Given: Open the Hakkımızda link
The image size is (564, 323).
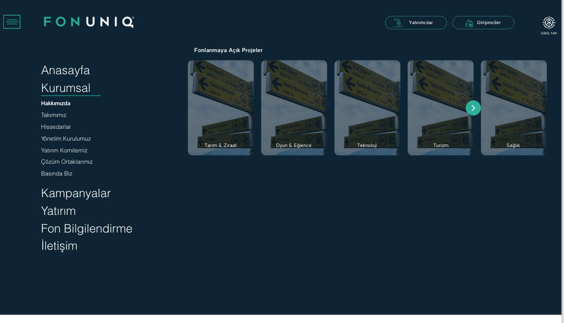Looking at the screenshot, I should pos(56,104).
